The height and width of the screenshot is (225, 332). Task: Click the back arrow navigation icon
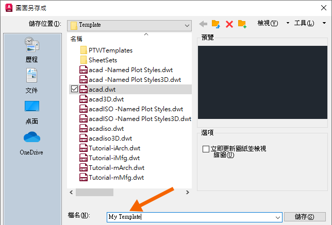203,24
